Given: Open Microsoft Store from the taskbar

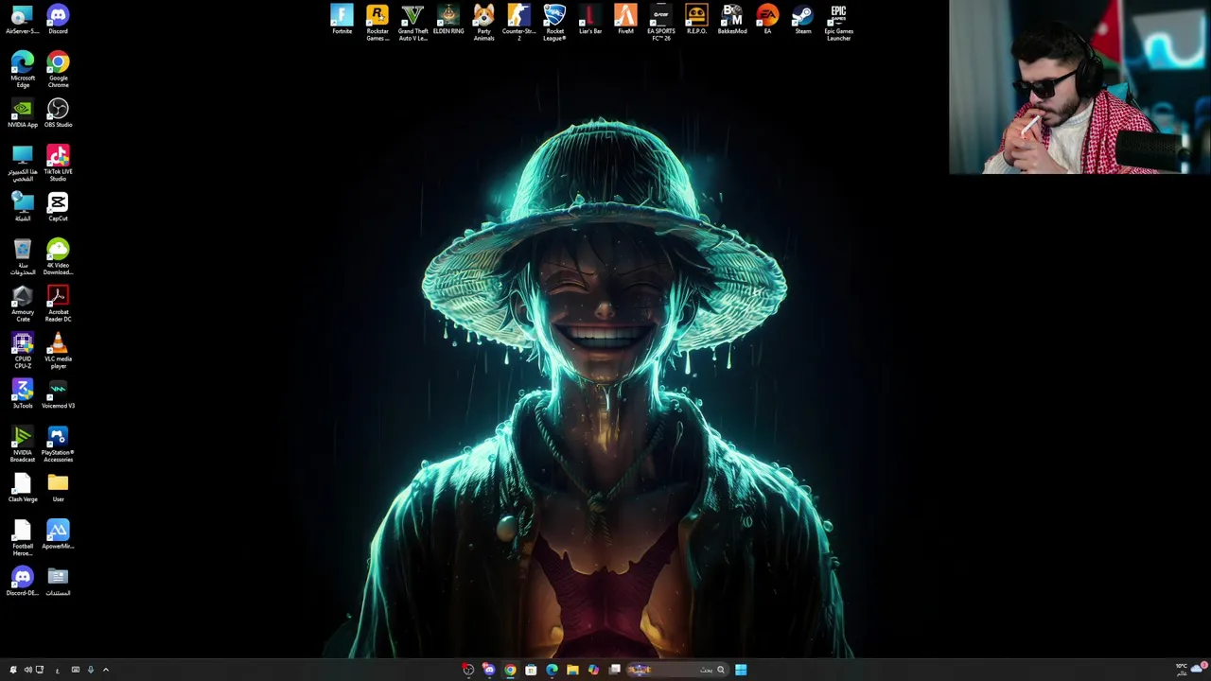Looking at the screenshot, I should [x=531, y=670].
